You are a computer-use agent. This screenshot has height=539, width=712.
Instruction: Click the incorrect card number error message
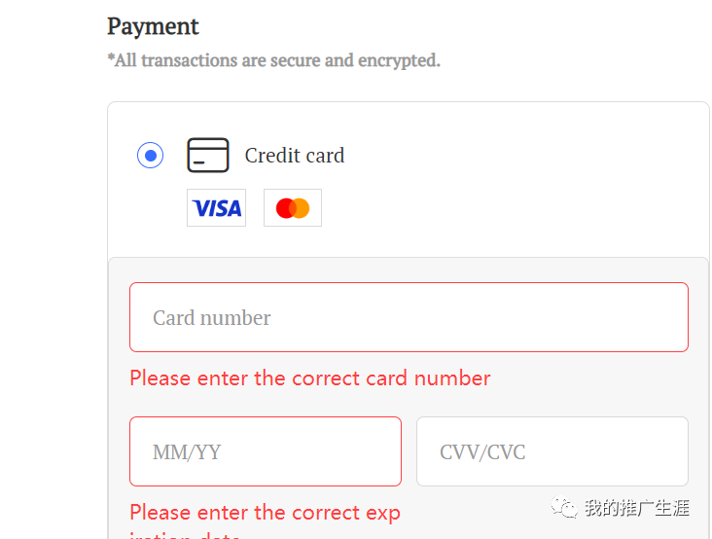(309, 377)
